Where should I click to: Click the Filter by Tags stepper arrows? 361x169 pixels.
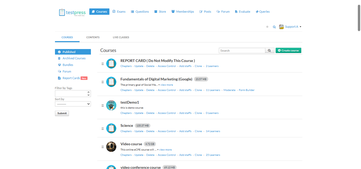(89, 94)
